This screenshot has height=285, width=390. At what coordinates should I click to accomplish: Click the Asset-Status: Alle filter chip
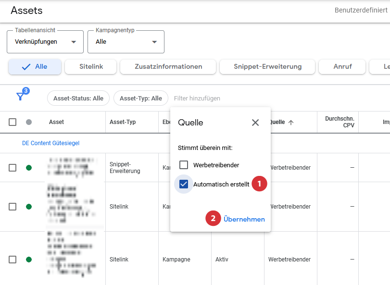point(78,98)
